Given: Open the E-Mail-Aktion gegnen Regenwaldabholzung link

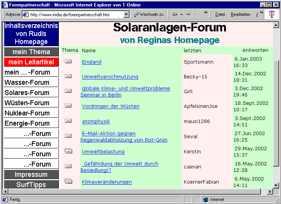Looking at the screenshot, I should pyautogui.click(x=124, y=137).
